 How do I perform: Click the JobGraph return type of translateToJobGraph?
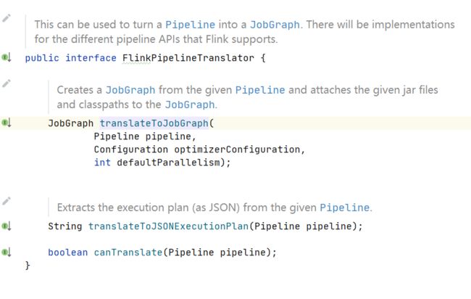71,123
